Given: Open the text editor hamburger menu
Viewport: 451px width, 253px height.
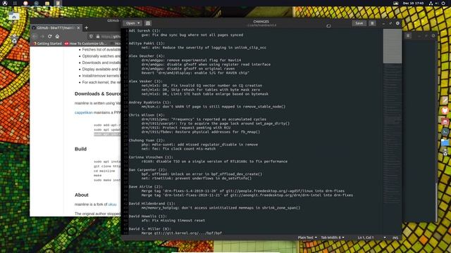Looking at the screenshot, I should [372, 23].
